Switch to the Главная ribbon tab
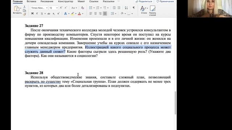This screenshot has width=232, height=130. coord(18,1)
